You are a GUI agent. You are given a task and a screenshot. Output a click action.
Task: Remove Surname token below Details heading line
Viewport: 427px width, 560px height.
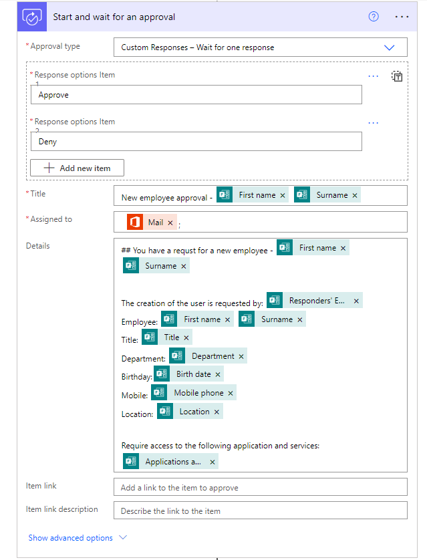(x=184, y=266)
